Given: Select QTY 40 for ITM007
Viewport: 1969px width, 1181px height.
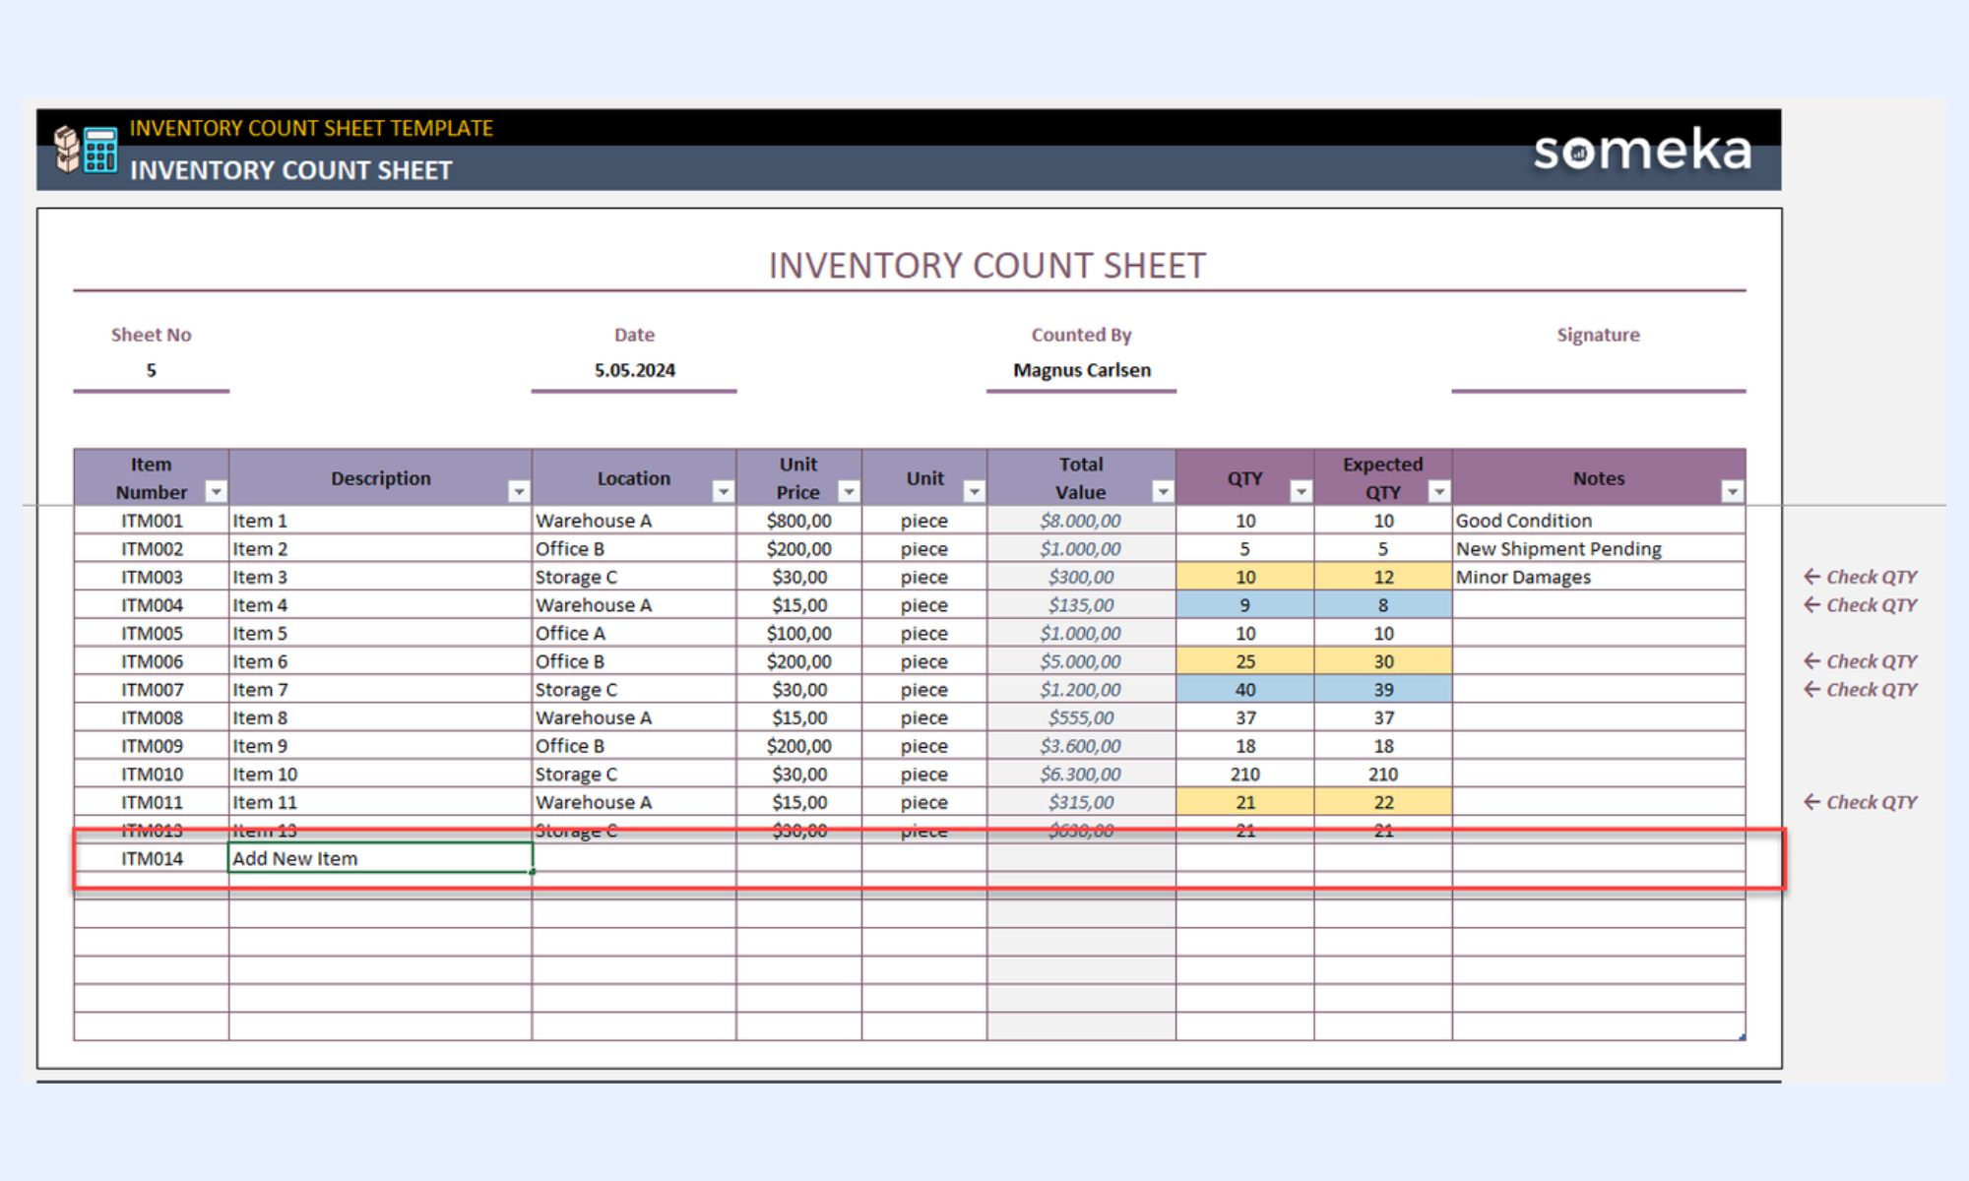Looking at the screenshot, I should [1245, 690].
